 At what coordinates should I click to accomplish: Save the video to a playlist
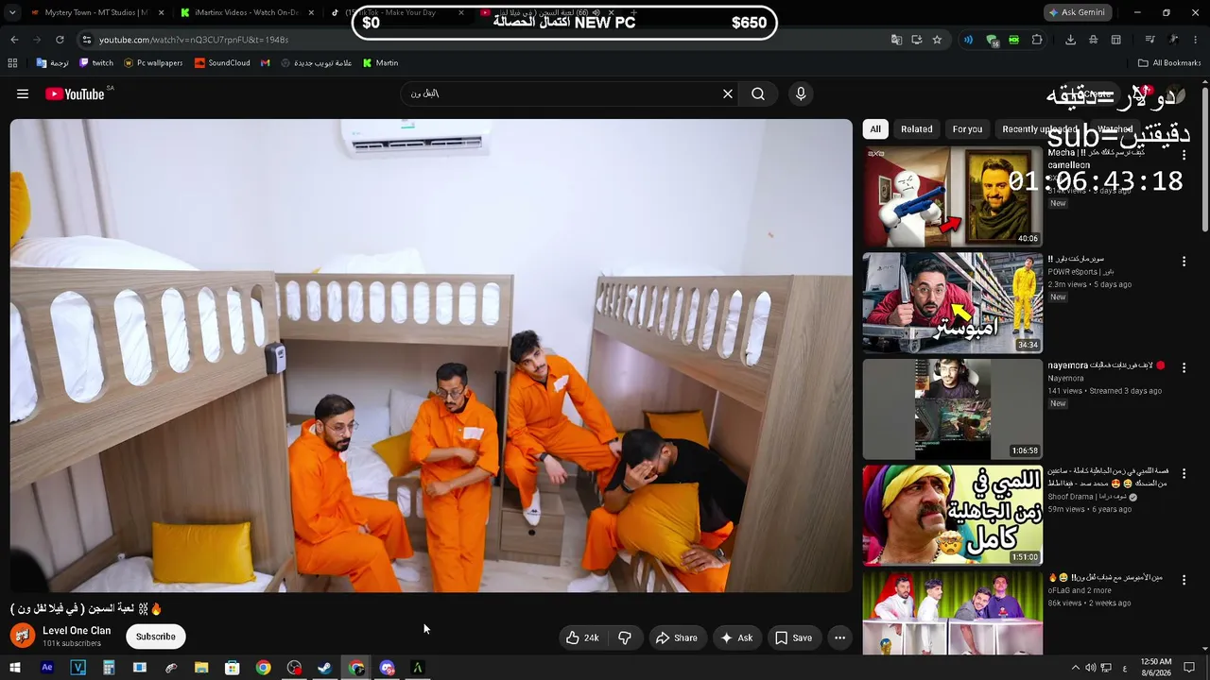[793, 637]
